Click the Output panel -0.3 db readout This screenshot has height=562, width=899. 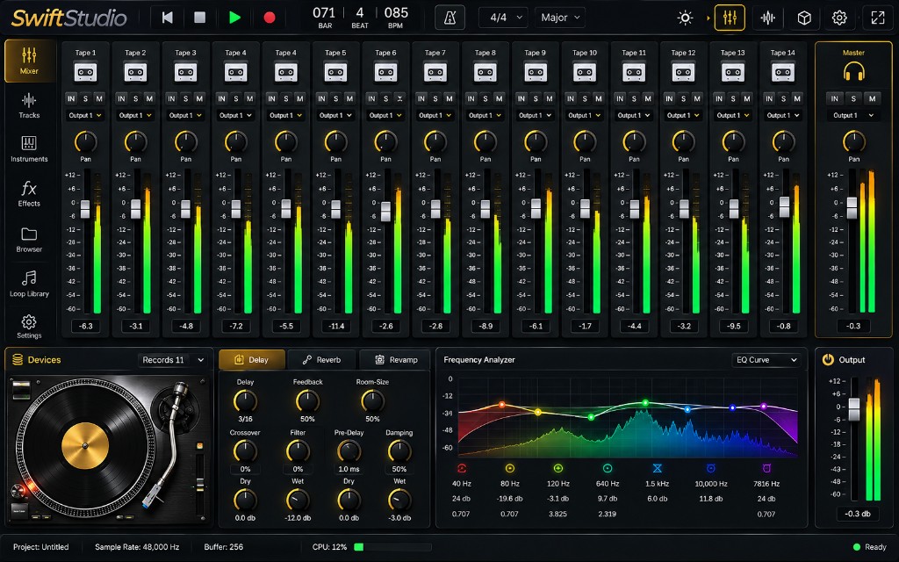pos(857,514)
